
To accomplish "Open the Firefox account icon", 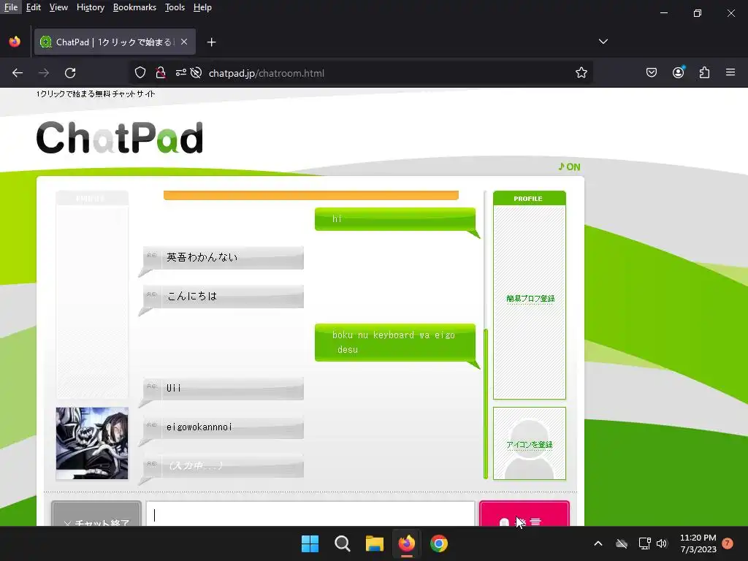I will [678, 72].
